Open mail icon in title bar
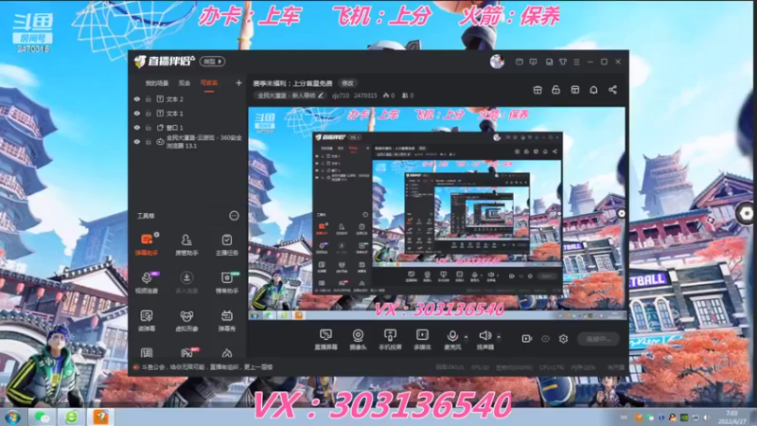The height and width of the screenshot is (426, 757). click(519, 62)
